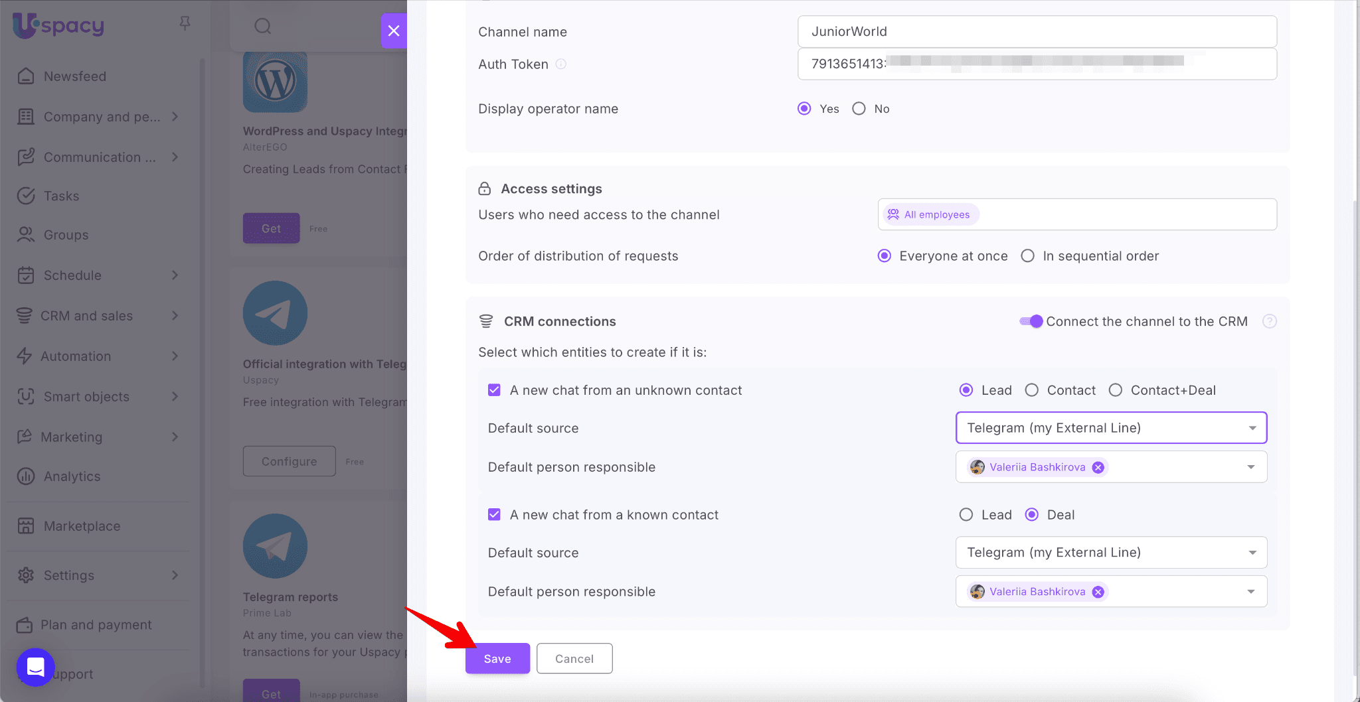Open the support chat bubble icon

coord(35,667)
